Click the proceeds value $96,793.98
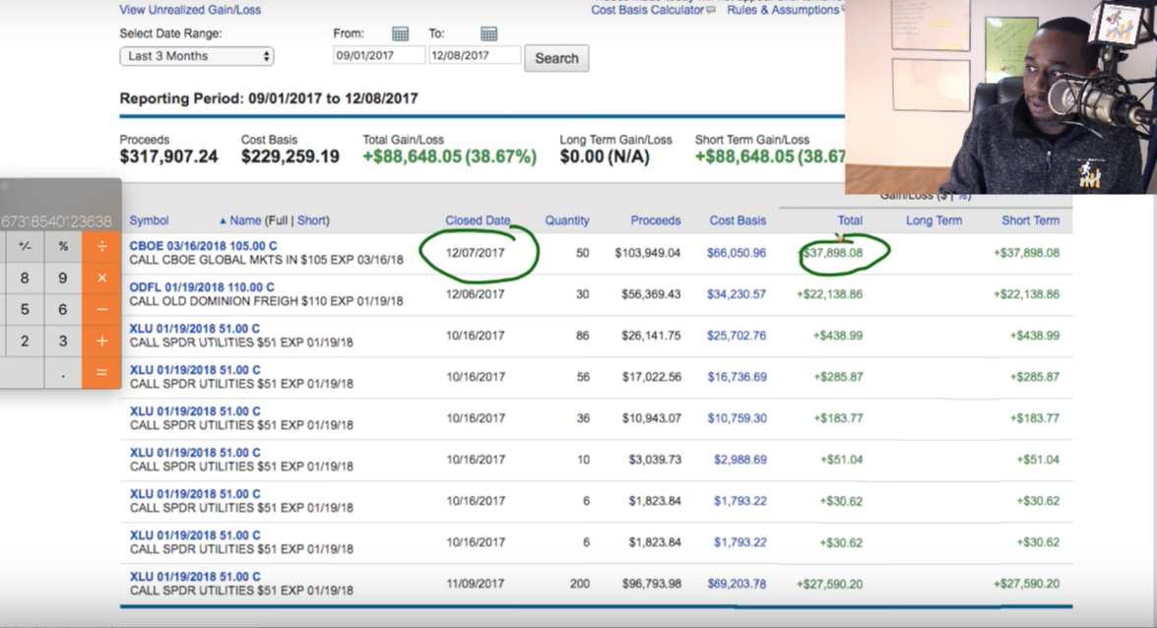Screen dimensions: 1157x628 (651, 584)
